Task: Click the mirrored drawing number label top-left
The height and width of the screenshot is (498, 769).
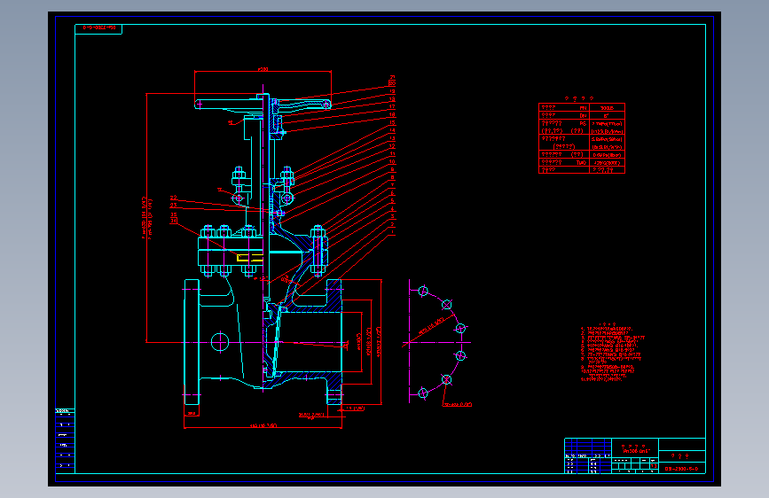Action: (x=98, y=28)
